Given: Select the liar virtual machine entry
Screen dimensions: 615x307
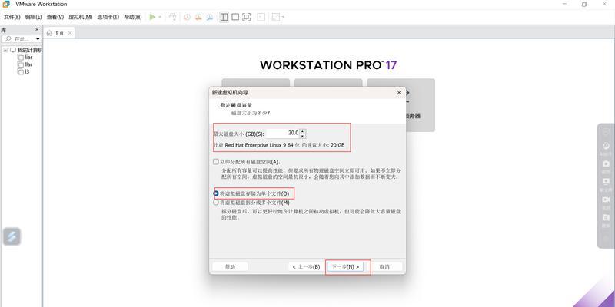Looking at the screenshot, I should point(25,57).
